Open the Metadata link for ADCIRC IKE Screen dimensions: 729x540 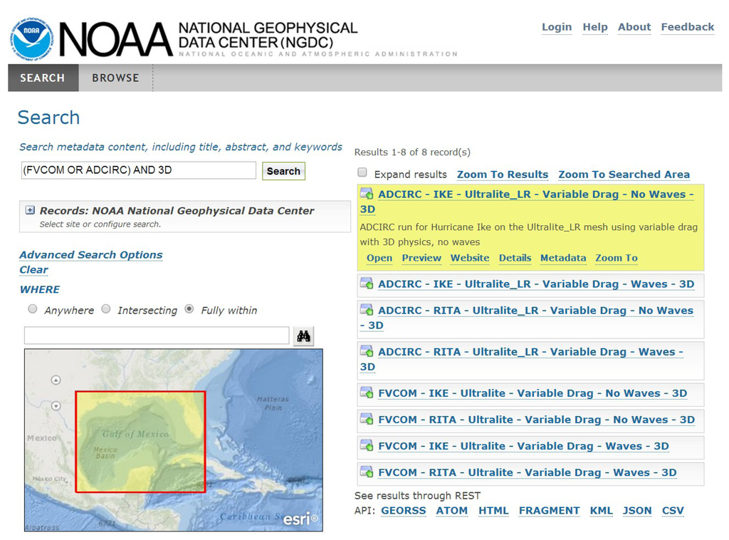click(562, 258)
